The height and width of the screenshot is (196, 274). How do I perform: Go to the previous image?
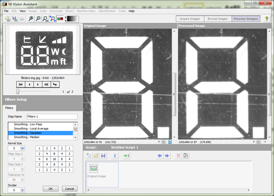click(29, 84)
